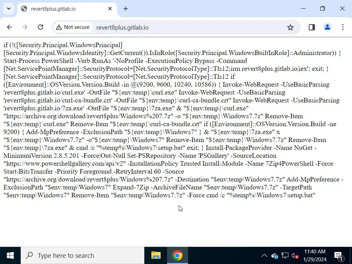
Task: Click the text 'Start-Process PowerShell'
Action: click(x=38, y=61)
